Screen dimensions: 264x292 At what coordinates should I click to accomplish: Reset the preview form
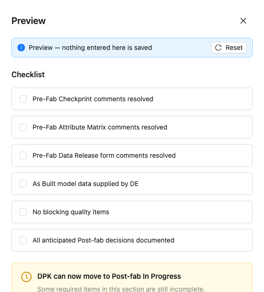(229, 48)
